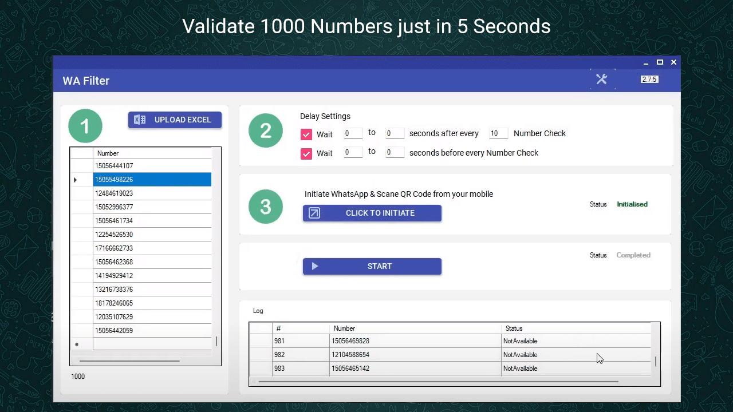This screenshot has width=733, height=412.
Task: Click the version 2.7.5 badge
Action: pos(649,80)
